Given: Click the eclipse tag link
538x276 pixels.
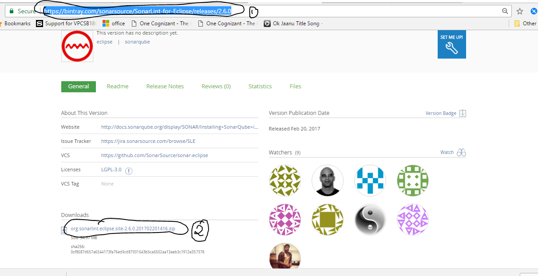Looking at the screenshot, I should click(104, 42).
